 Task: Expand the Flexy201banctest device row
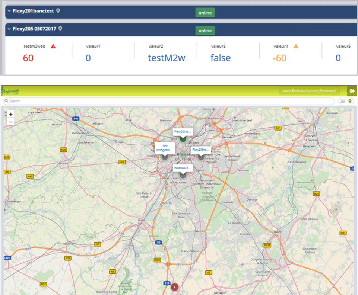point(9,11)
